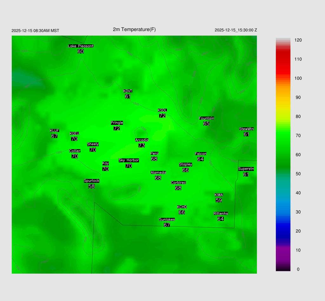
Task: Select the Rittenhs station label
Action: [221, 214]
